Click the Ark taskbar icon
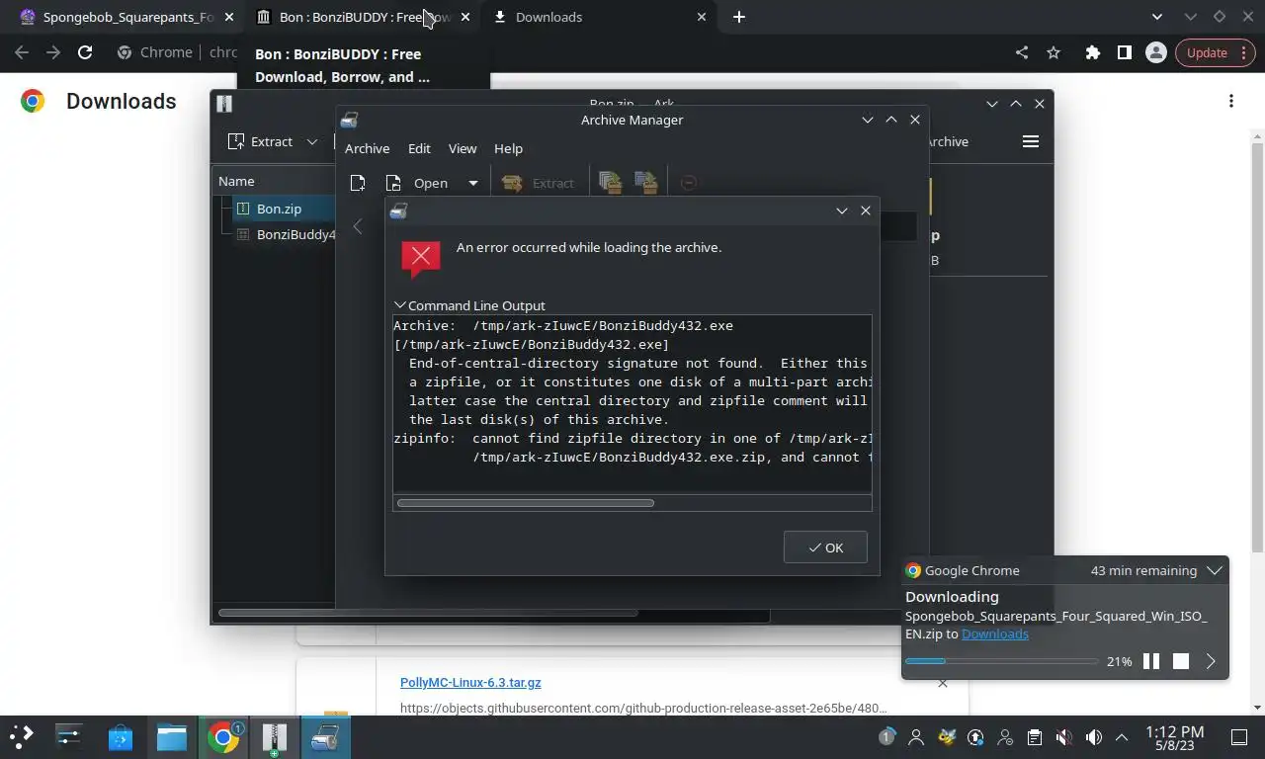 coord(275,736)
